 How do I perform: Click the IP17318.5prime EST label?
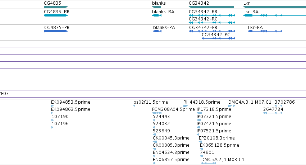[x=214, y=109]
